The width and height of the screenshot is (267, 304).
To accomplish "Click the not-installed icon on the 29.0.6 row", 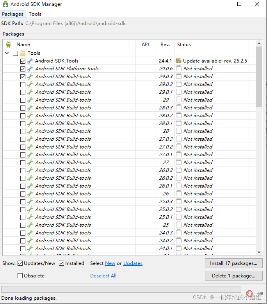I will (x=179, y=69).
